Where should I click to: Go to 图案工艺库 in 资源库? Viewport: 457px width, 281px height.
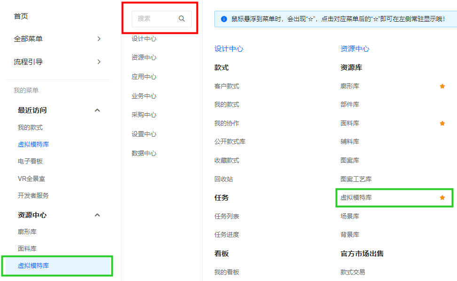click(x=356, y=180)
